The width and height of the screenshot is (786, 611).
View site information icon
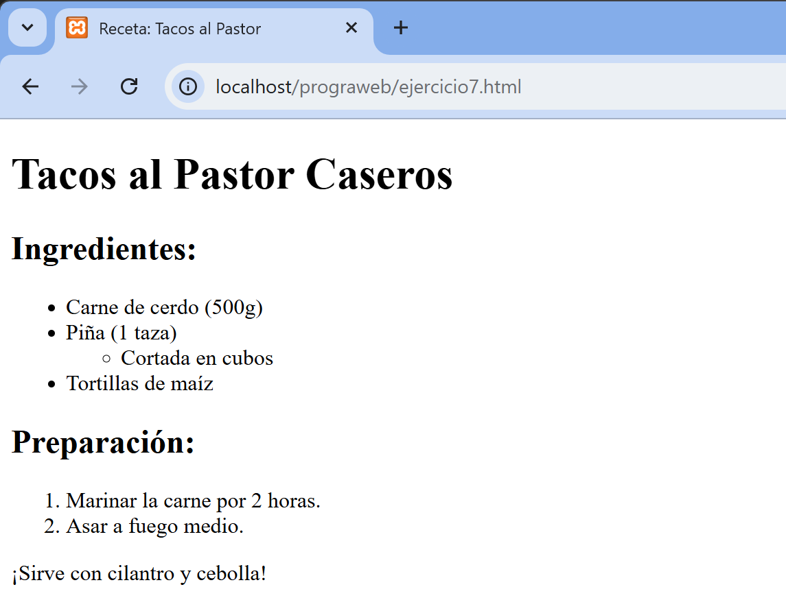click(x=188, y=86)
